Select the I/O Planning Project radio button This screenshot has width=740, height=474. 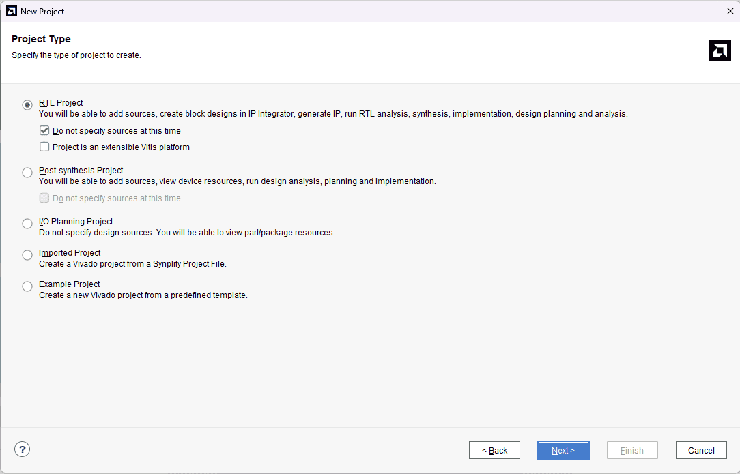(27, 224)
